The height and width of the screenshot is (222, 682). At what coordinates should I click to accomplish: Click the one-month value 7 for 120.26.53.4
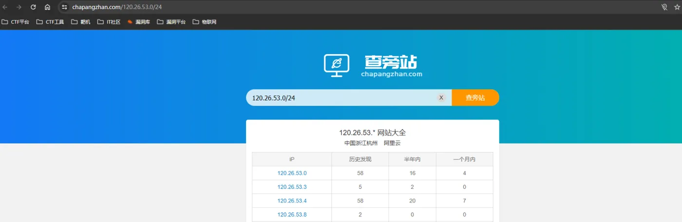pyautogui.click(x=464, y=201)
